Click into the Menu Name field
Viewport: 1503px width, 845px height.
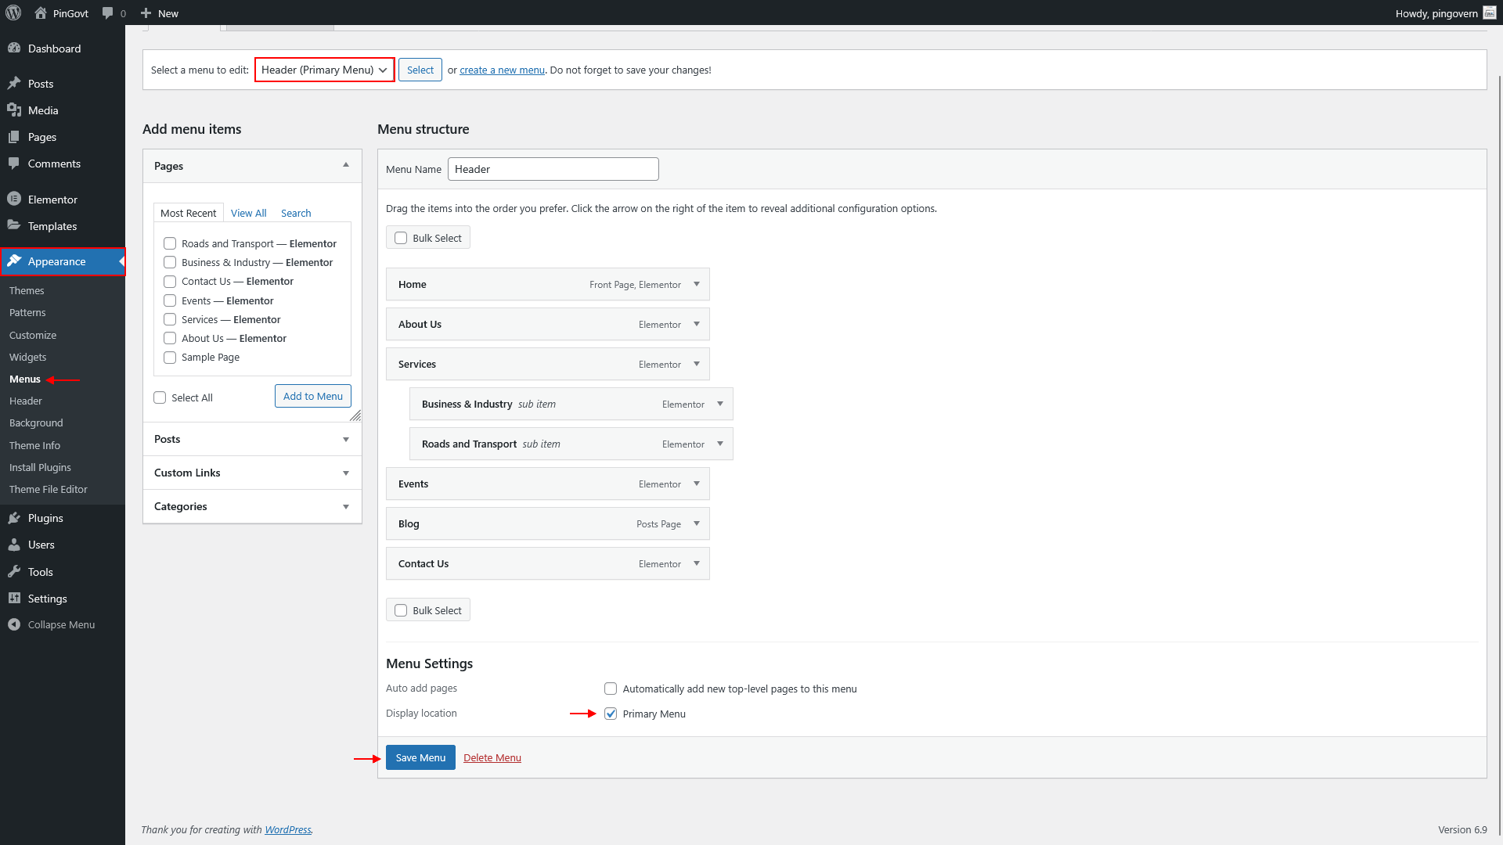pos(553,169)
